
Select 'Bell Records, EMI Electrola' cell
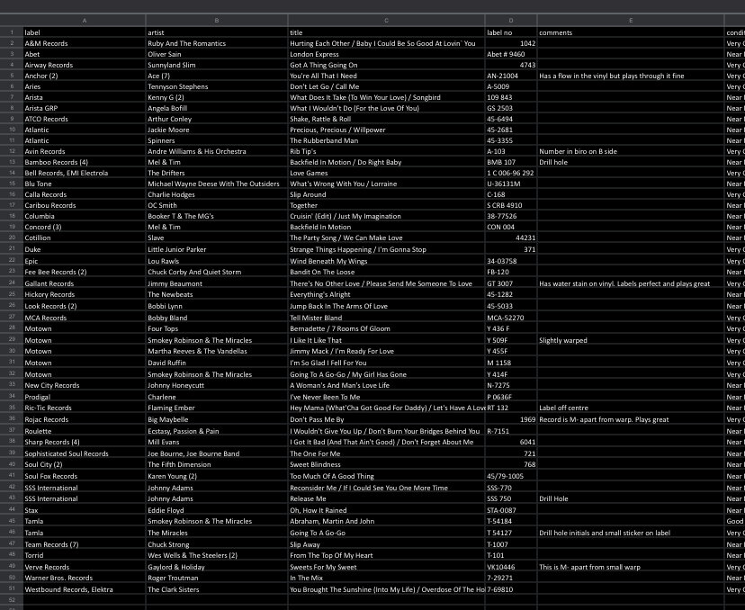(x=84, y=173)
